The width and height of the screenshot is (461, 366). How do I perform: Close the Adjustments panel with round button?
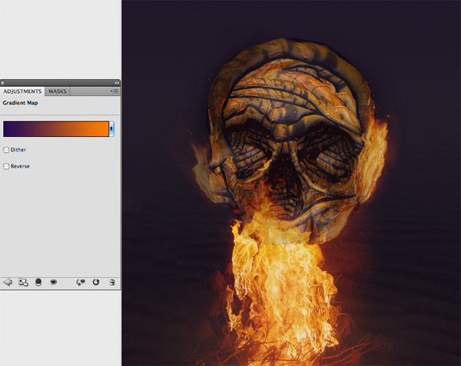(2, 83)
